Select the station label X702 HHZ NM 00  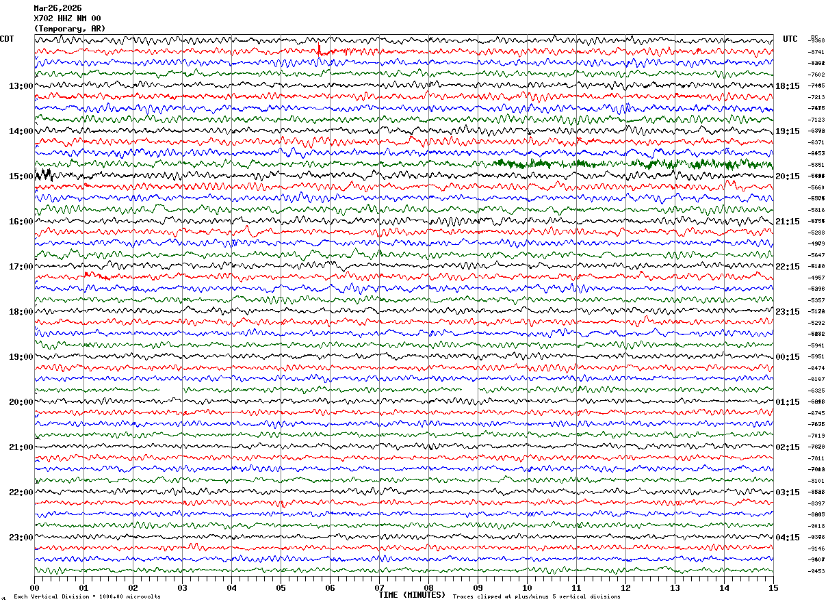tap(67, 18)
